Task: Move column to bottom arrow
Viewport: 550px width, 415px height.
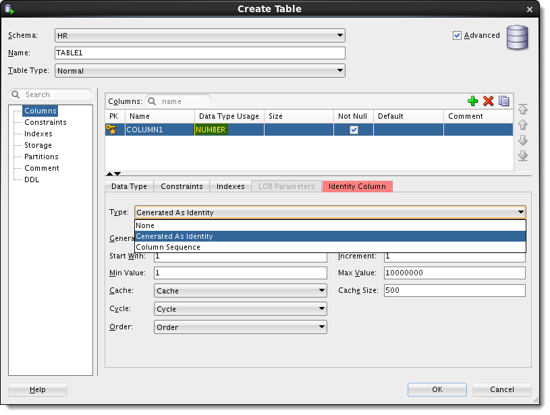Action: [x=522, y=155]
